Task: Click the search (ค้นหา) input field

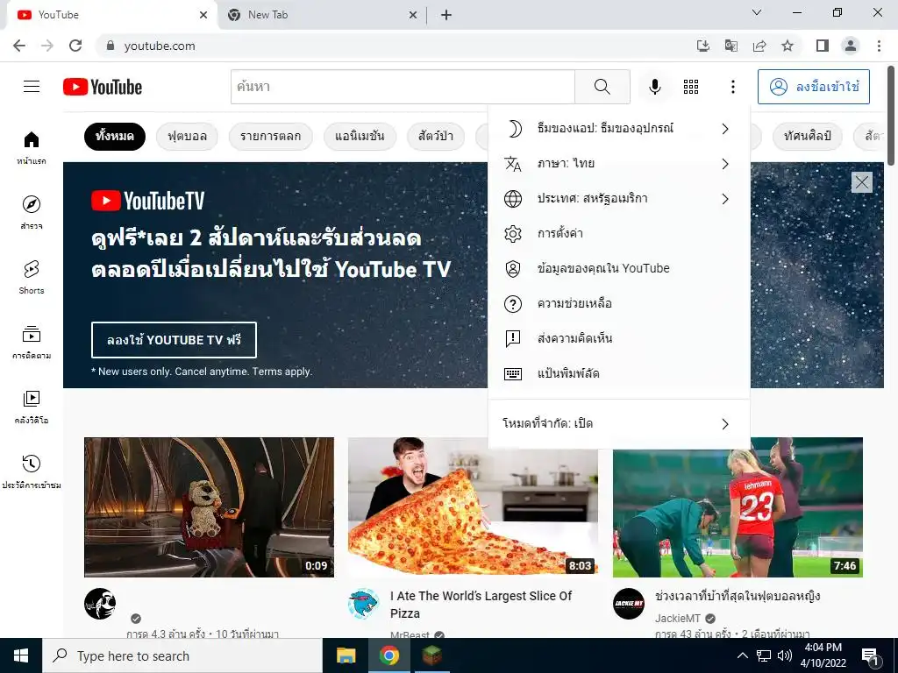Action: [x=403, y=87]
